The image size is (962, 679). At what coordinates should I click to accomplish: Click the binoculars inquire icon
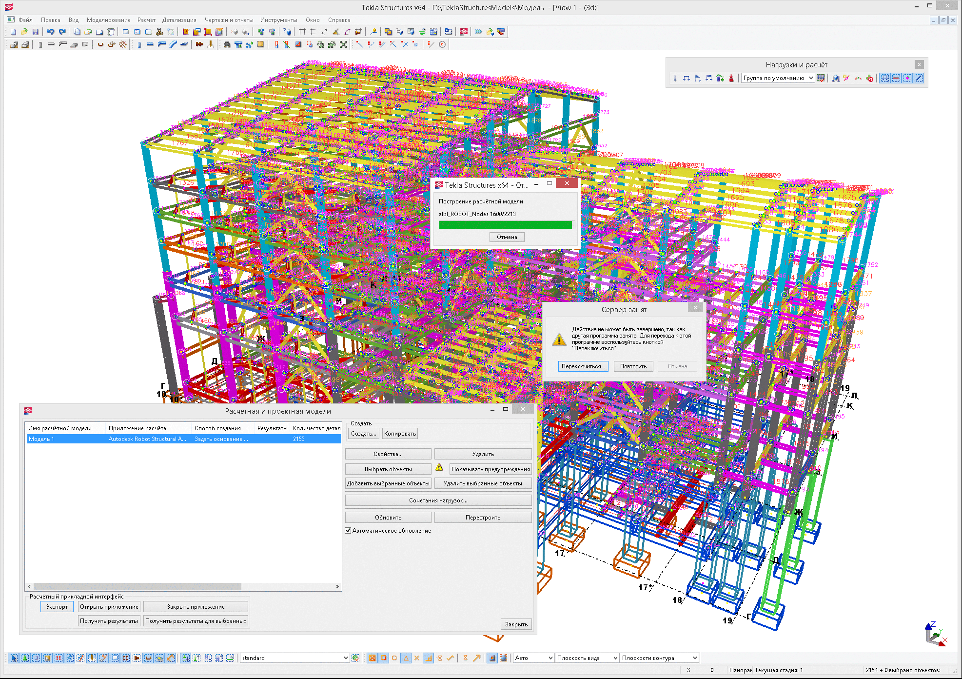(x=227, y=44)
